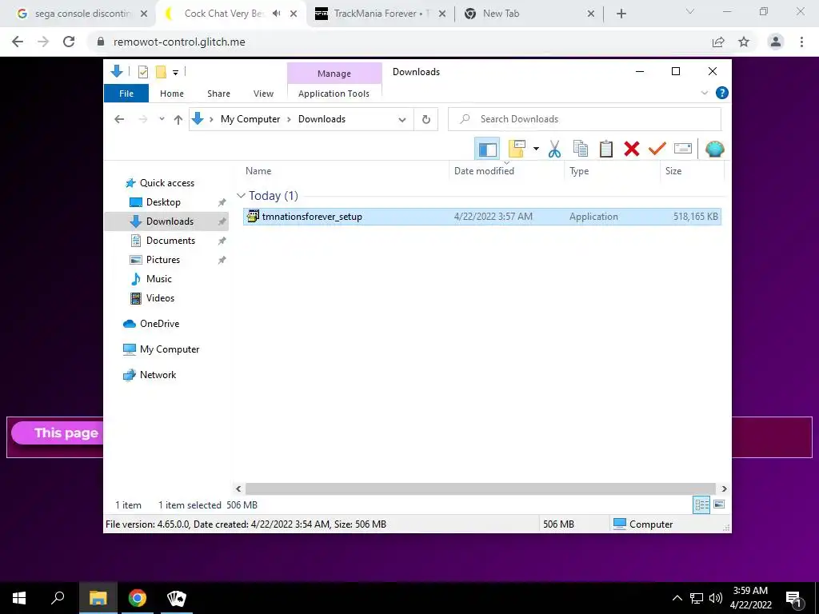Switch to the Share ribbon tab

218,94
